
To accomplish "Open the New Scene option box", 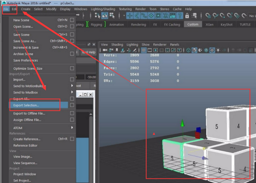I will click(72, 20).
